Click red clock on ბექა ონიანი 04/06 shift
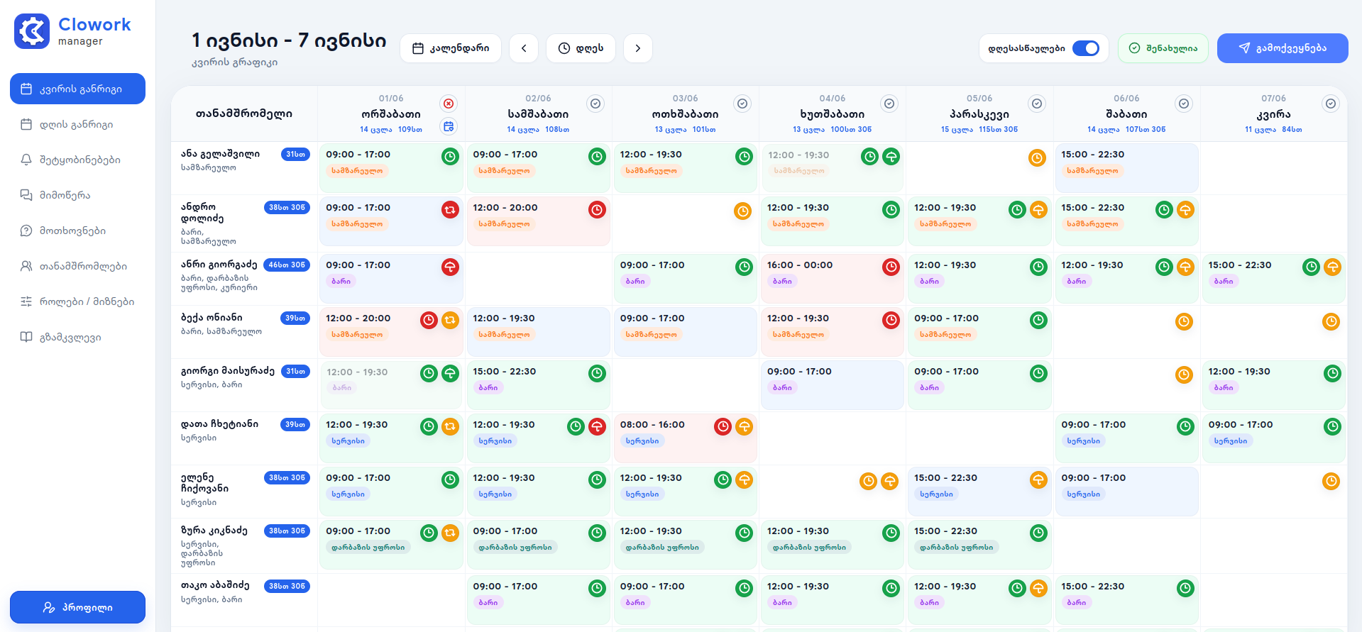 [x=891, y=320]
